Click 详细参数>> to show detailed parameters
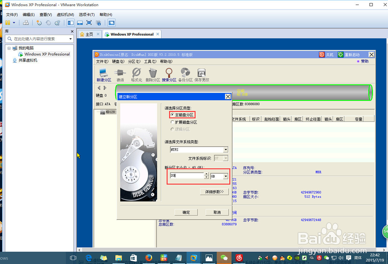This screenshot has width=388, height=264. click(214, 191)
